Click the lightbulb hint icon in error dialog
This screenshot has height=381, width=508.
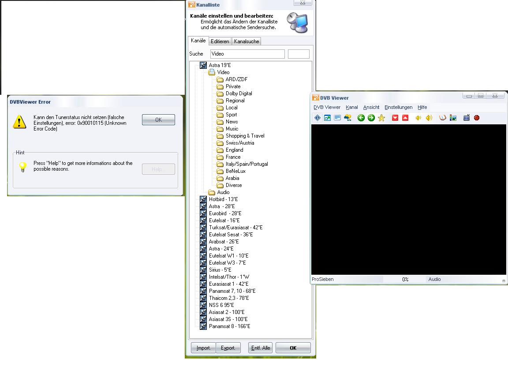coord(22,167)
